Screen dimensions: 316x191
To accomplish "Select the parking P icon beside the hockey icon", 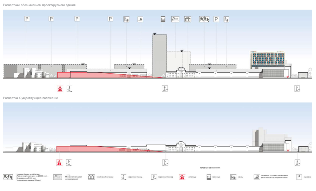I will [216, 19].
